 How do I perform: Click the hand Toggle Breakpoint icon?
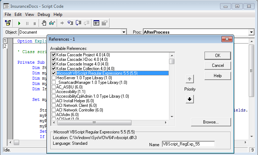click(x=44, y=23)
